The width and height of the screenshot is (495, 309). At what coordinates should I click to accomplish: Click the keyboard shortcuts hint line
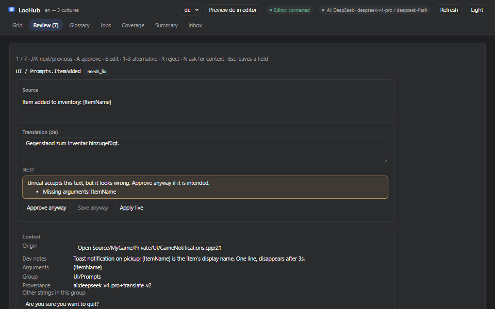click(142, 59)
